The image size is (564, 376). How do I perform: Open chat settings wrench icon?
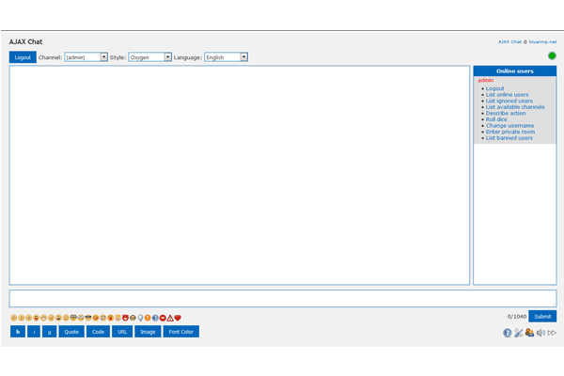(x=519, y=332)
